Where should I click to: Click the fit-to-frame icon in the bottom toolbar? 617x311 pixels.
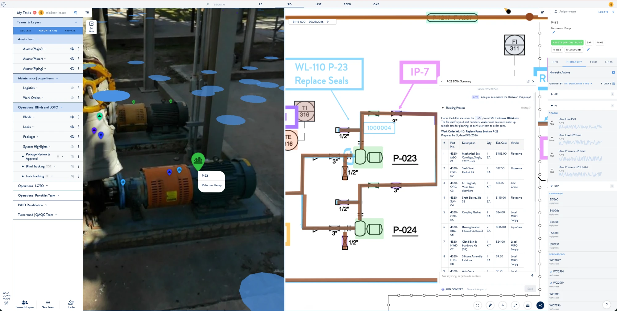click(478, 305)
